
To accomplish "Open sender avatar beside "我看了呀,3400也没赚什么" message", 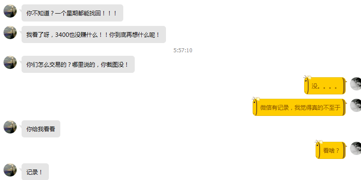I will pyautogui.click(x=10, y=32).
